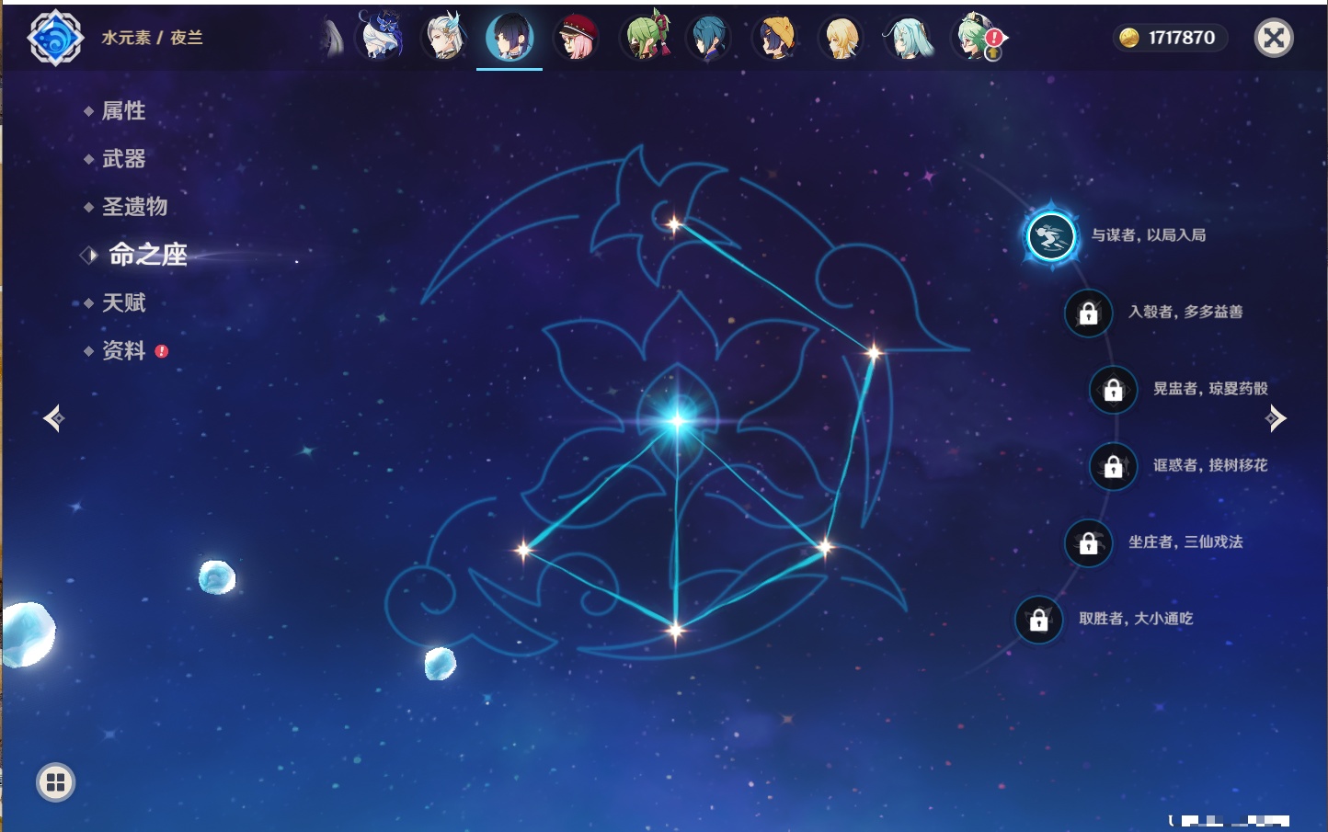Select the character wearing a yellow hood
The height and width of the screenshot is (832, 1328).
coord(774,38)
